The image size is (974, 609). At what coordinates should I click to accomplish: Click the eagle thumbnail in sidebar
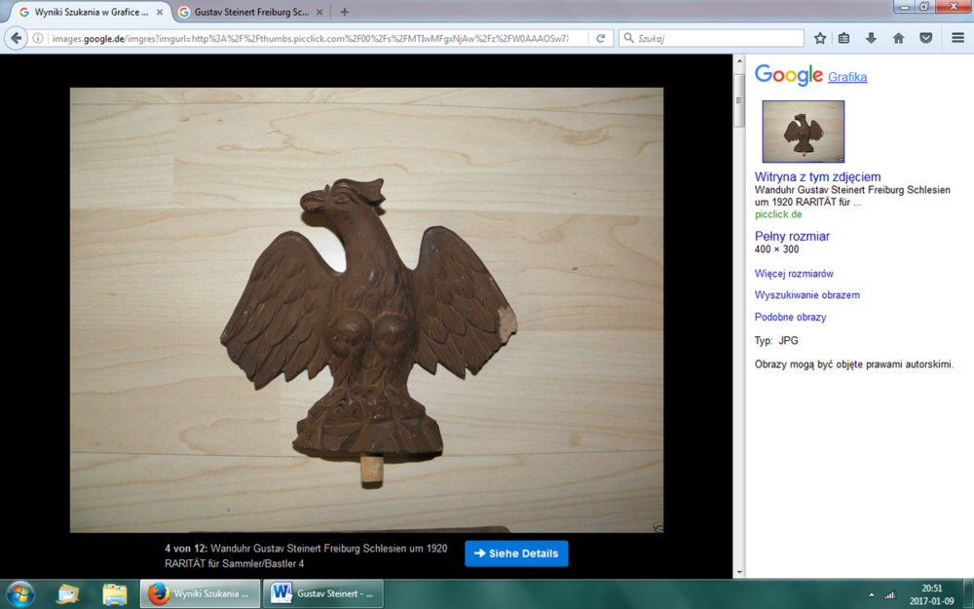803,132
